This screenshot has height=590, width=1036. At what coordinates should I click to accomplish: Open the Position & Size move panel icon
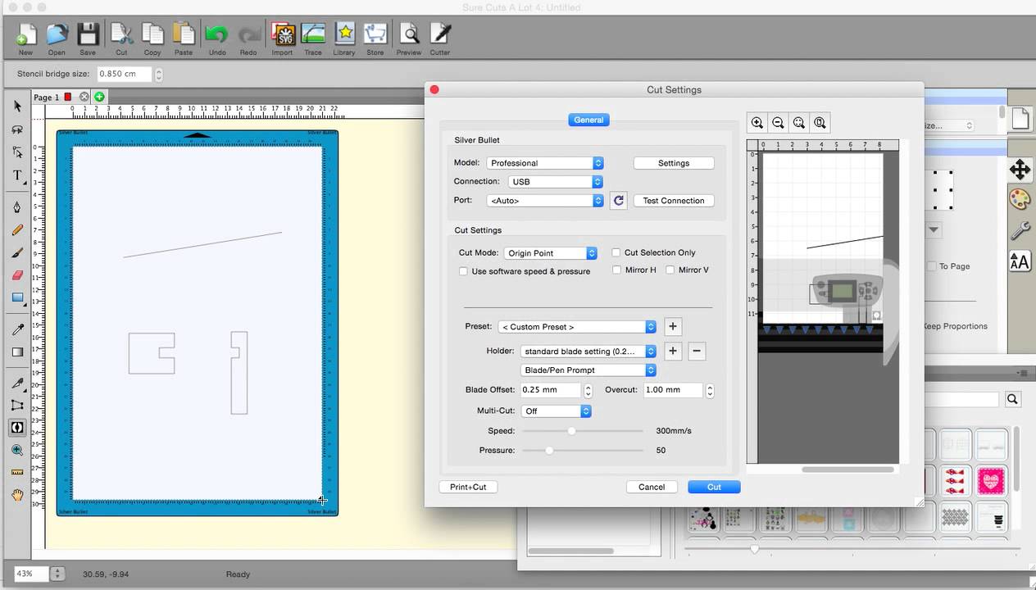coord(1020,170)
